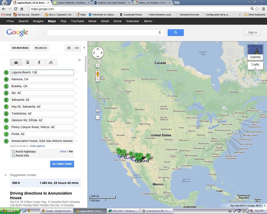
Task: Reload the Google Maps page
Action: (16, 9)
